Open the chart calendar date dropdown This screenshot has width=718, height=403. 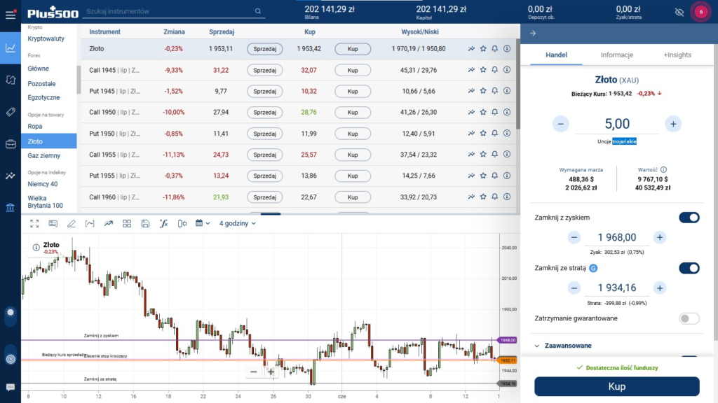(203, 224)
